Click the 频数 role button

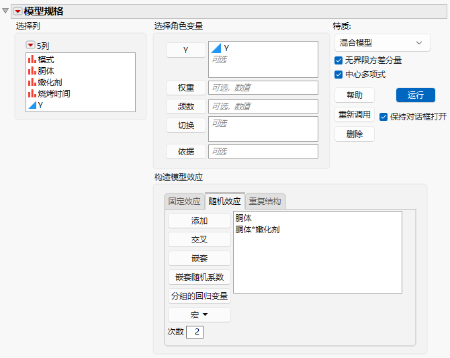[185, 107]
